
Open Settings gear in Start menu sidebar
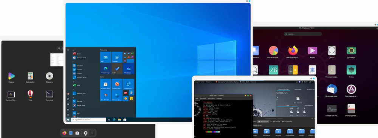point(68,109)
